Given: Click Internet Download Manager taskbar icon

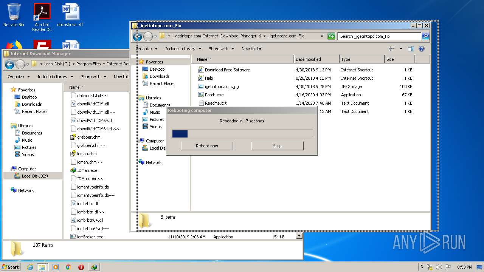Looking at the screenshot, I should (94, 267).
